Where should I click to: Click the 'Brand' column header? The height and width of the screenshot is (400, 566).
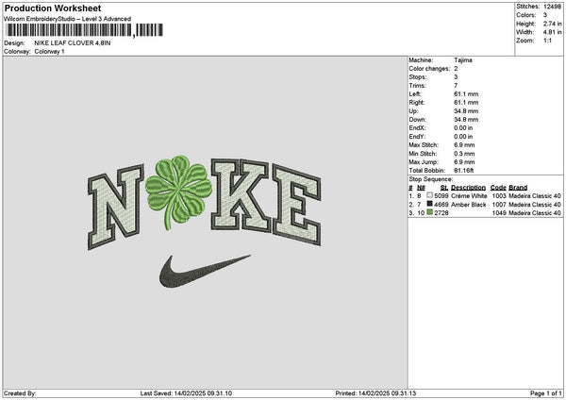518,188
